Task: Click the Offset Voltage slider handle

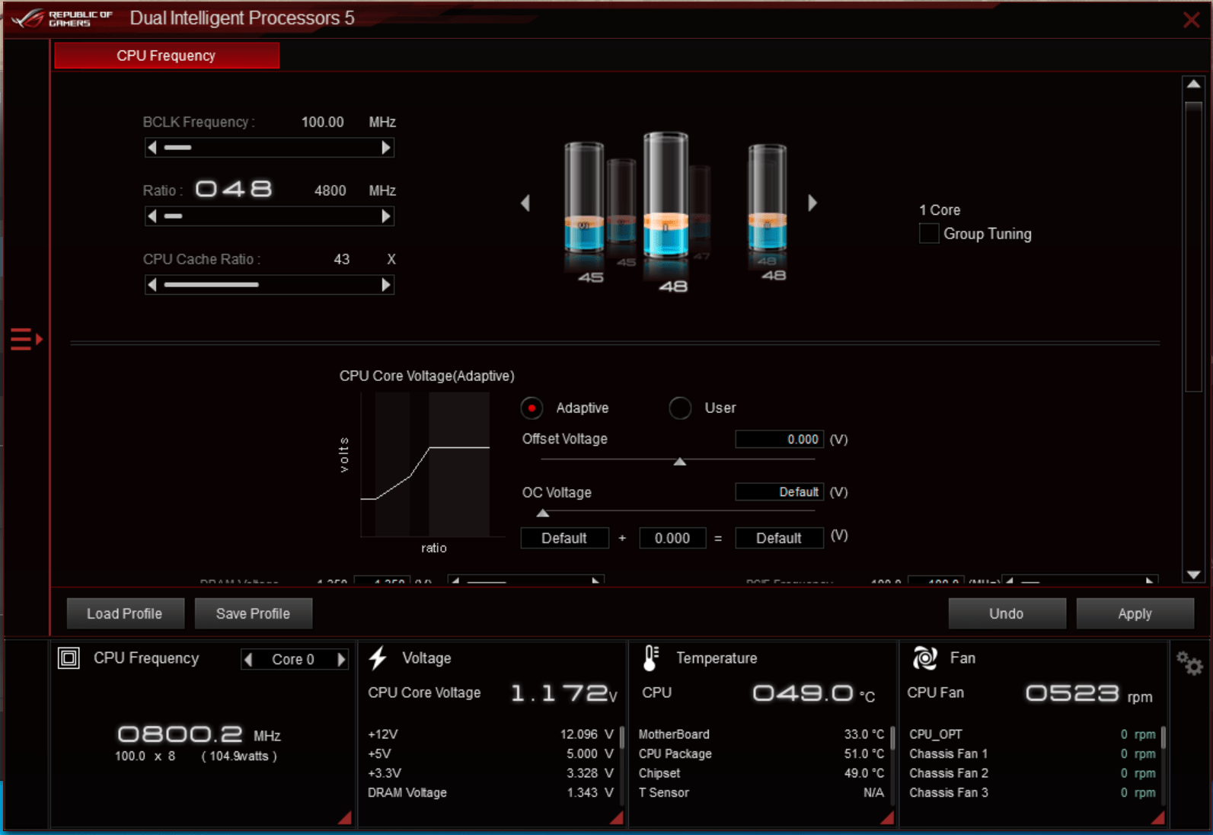Action: [x=680, y=462]
